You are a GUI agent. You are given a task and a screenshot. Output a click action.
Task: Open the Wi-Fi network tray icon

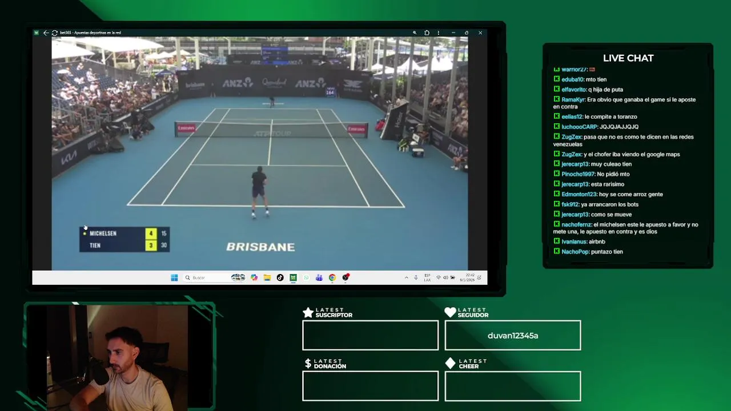click(438, 277)
